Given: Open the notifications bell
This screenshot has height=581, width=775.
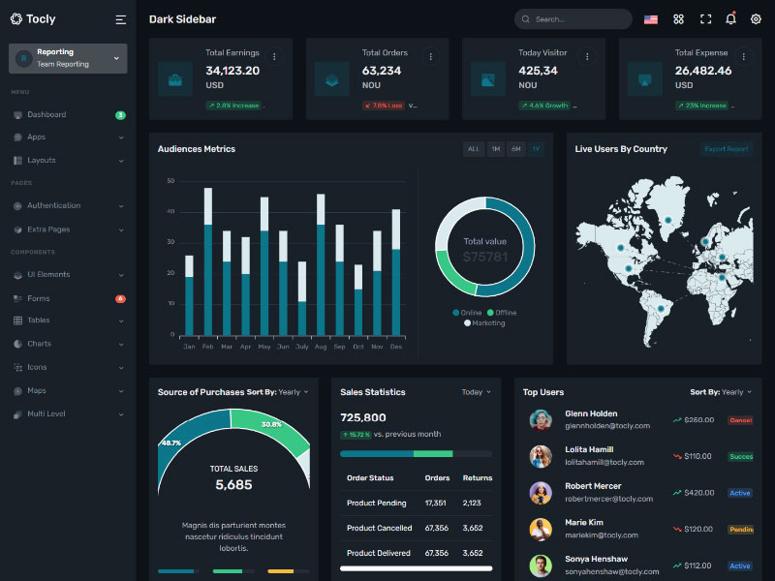Looking at the screenshot, I should pyautogui.click(x=730, y=19).
